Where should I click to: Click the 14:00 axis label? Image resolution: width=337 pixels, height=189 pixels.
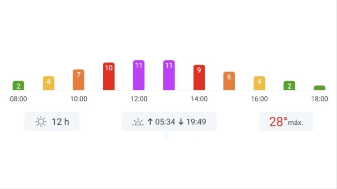(x=199, y=99)
